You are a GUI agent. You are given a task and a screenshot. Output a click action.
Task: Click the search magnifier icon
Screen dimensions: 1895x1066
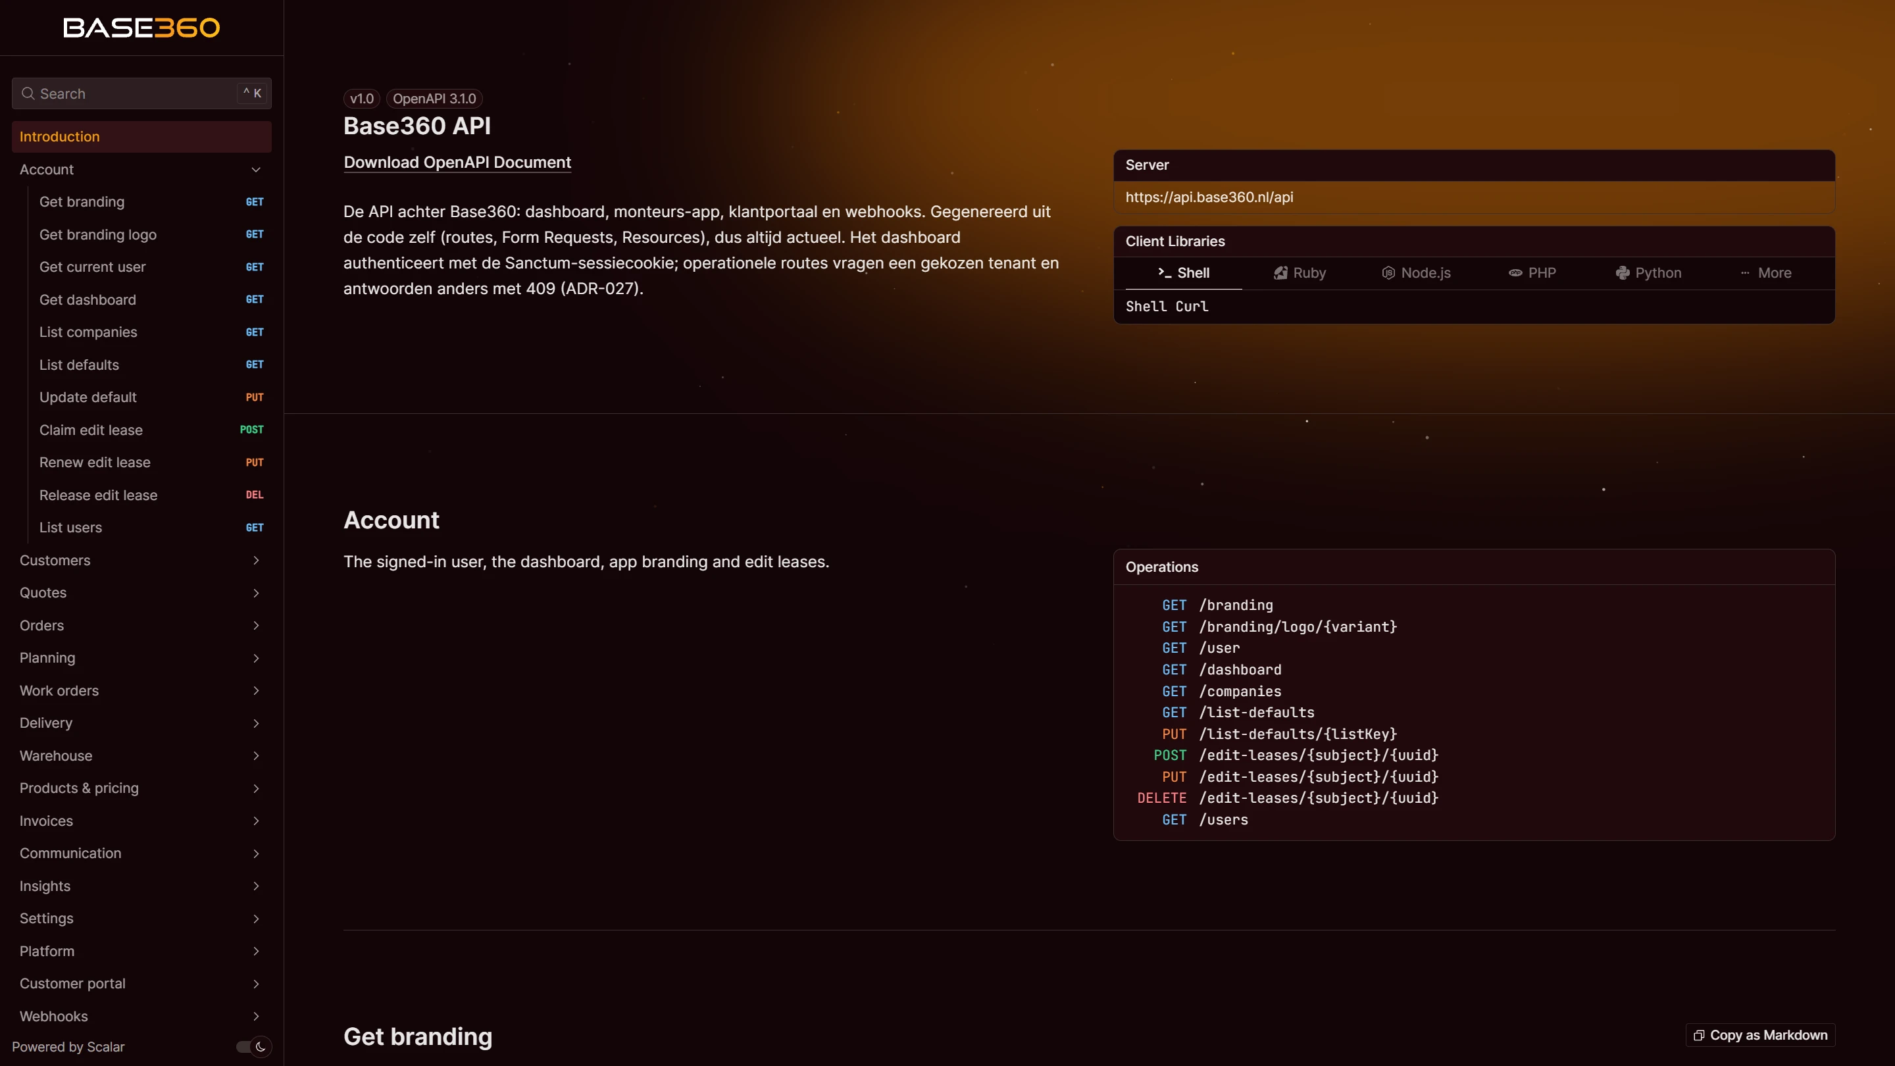click(x=28, y=93)
